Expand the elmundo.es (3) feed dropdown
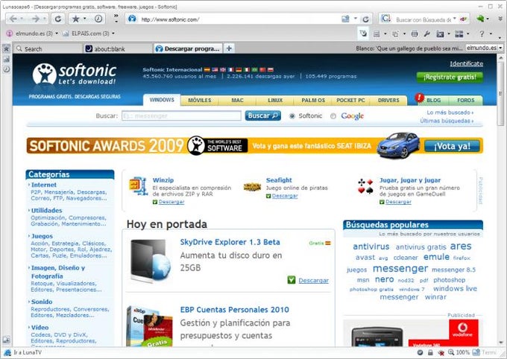The width and height of the screenshot is (507, 359). [57, 34]
